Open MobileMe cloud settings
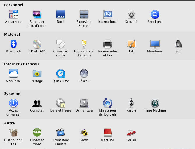 coord(13,73)
